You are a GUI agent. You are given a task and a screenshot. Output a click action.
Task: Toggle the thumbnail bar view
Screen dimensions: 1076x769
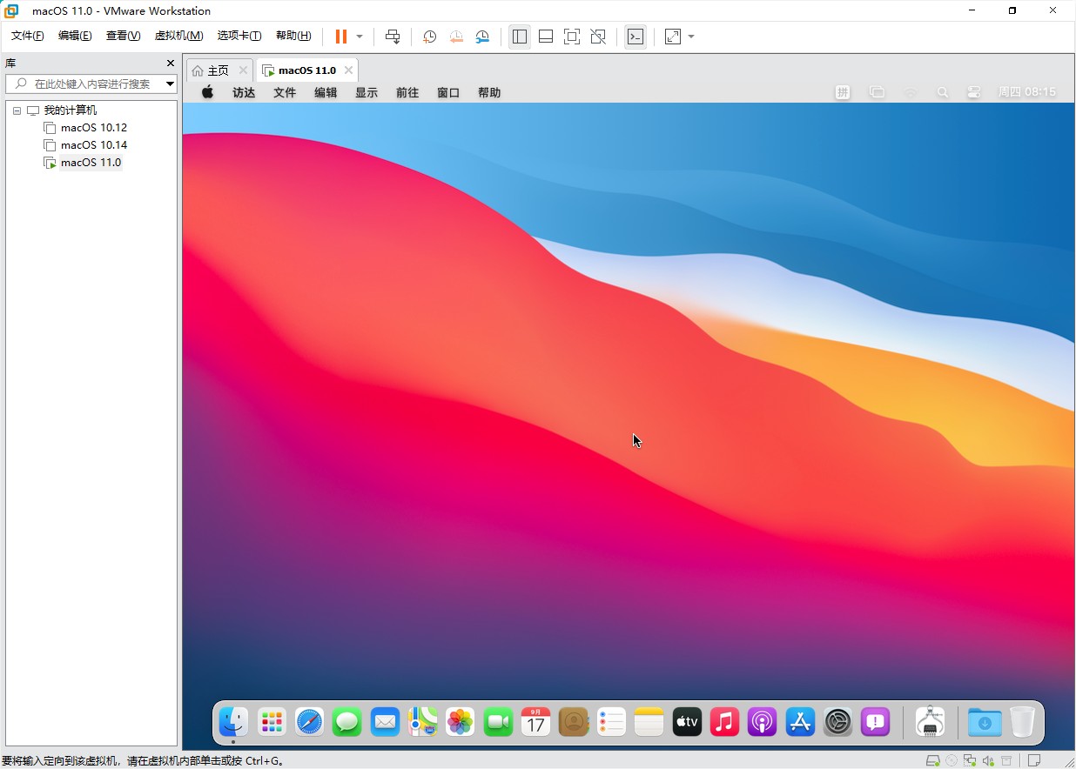tap(545, 37)
